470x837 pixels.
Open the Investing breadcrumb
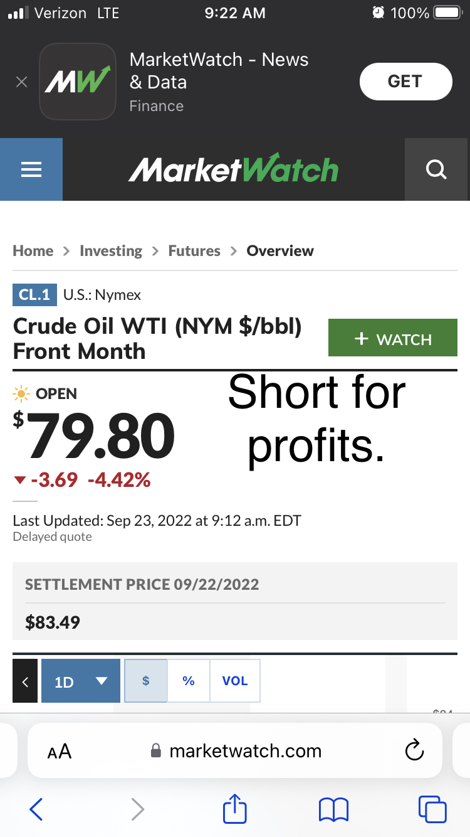click(x=111, y=251)
